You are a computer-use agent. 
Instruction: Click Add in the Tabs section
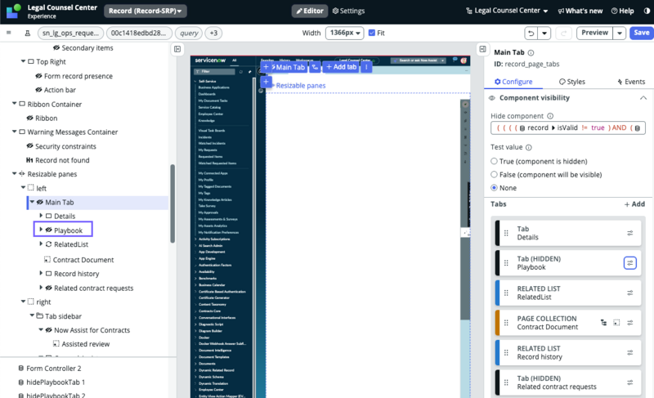click(634, 204)
